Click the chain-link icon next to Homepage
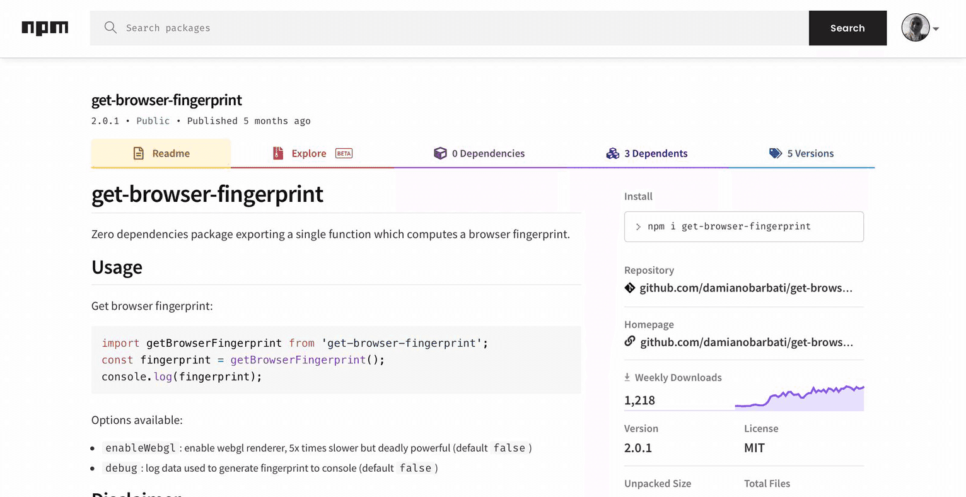Image resolution: width=966 pixels, height=497 pixels. (x=629, y=341)
